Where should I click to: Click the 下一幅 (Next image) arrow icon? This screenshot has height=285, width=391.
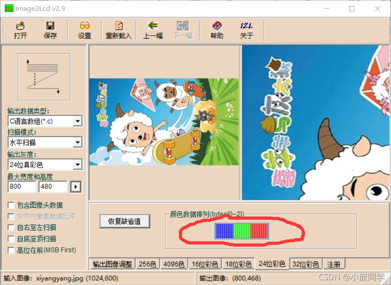183,26
